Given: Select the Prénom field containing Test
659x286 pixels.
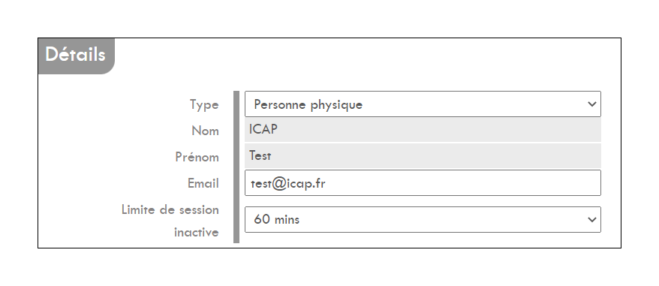Looking at the screenshot, I should point(423,156).
